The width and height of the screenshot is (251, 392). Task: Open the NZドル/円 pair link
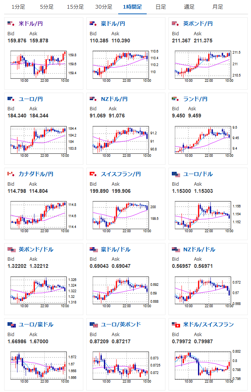[x=114, y=99]
